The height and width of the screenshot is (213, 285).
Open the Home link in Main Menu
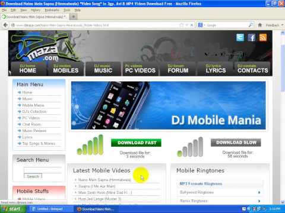27,92
